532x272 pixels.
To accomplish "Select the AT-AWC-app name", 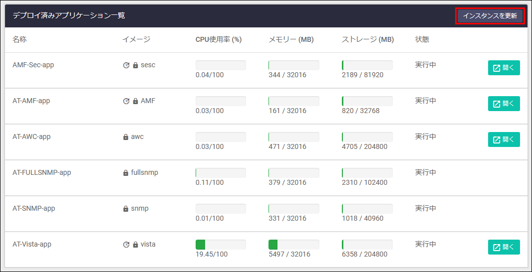I will [31, 136].
